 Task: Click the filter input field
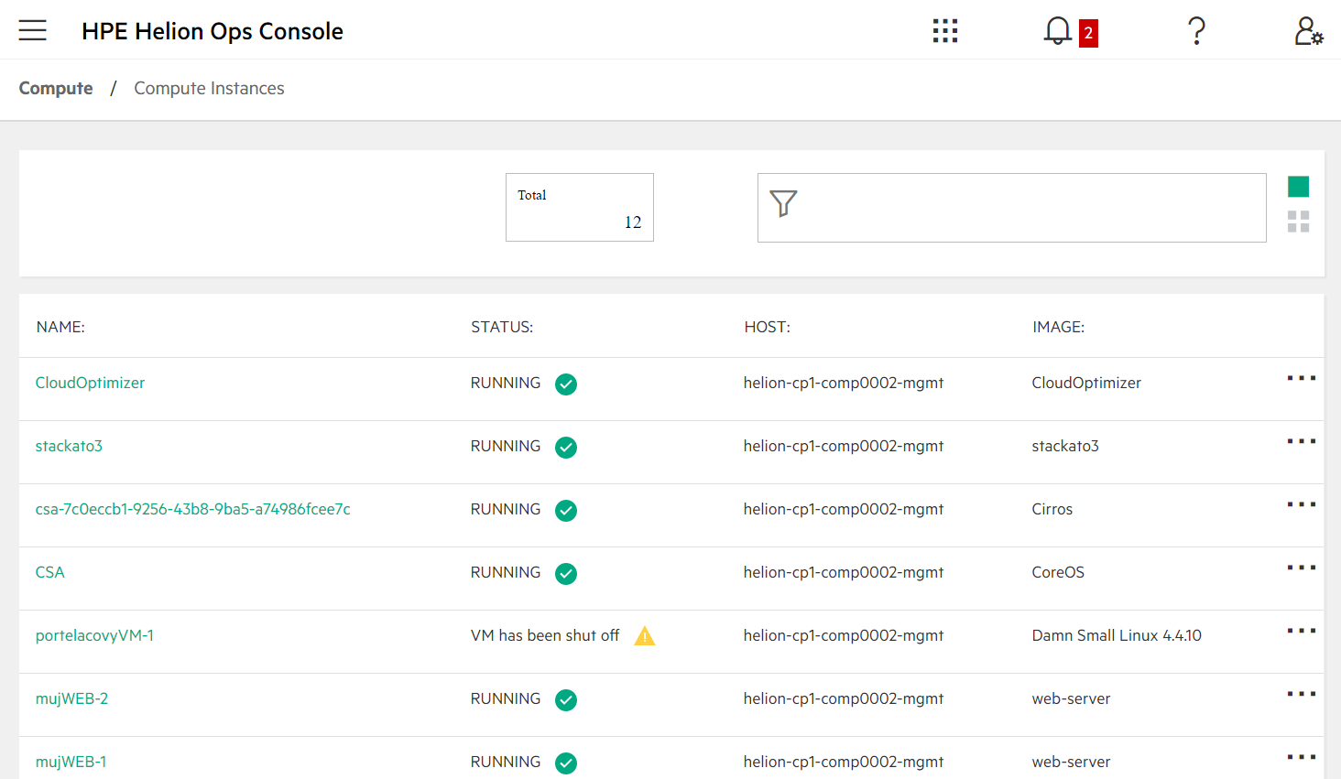click(x=1011, y=208)
